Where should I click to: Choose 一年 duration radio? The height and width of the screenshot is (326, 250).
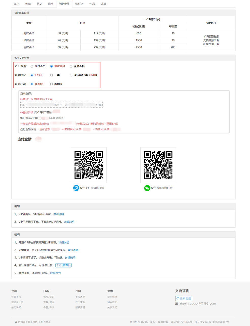pyautogui.click(x=51, y=75)
